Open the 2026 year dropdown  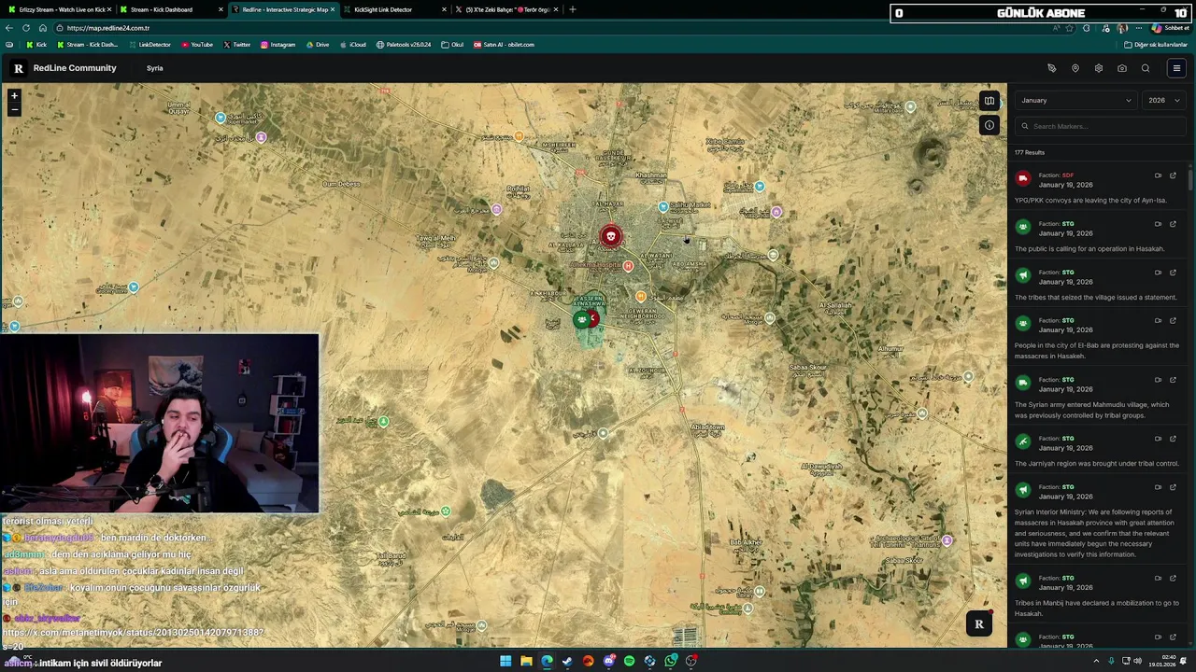1164,100
